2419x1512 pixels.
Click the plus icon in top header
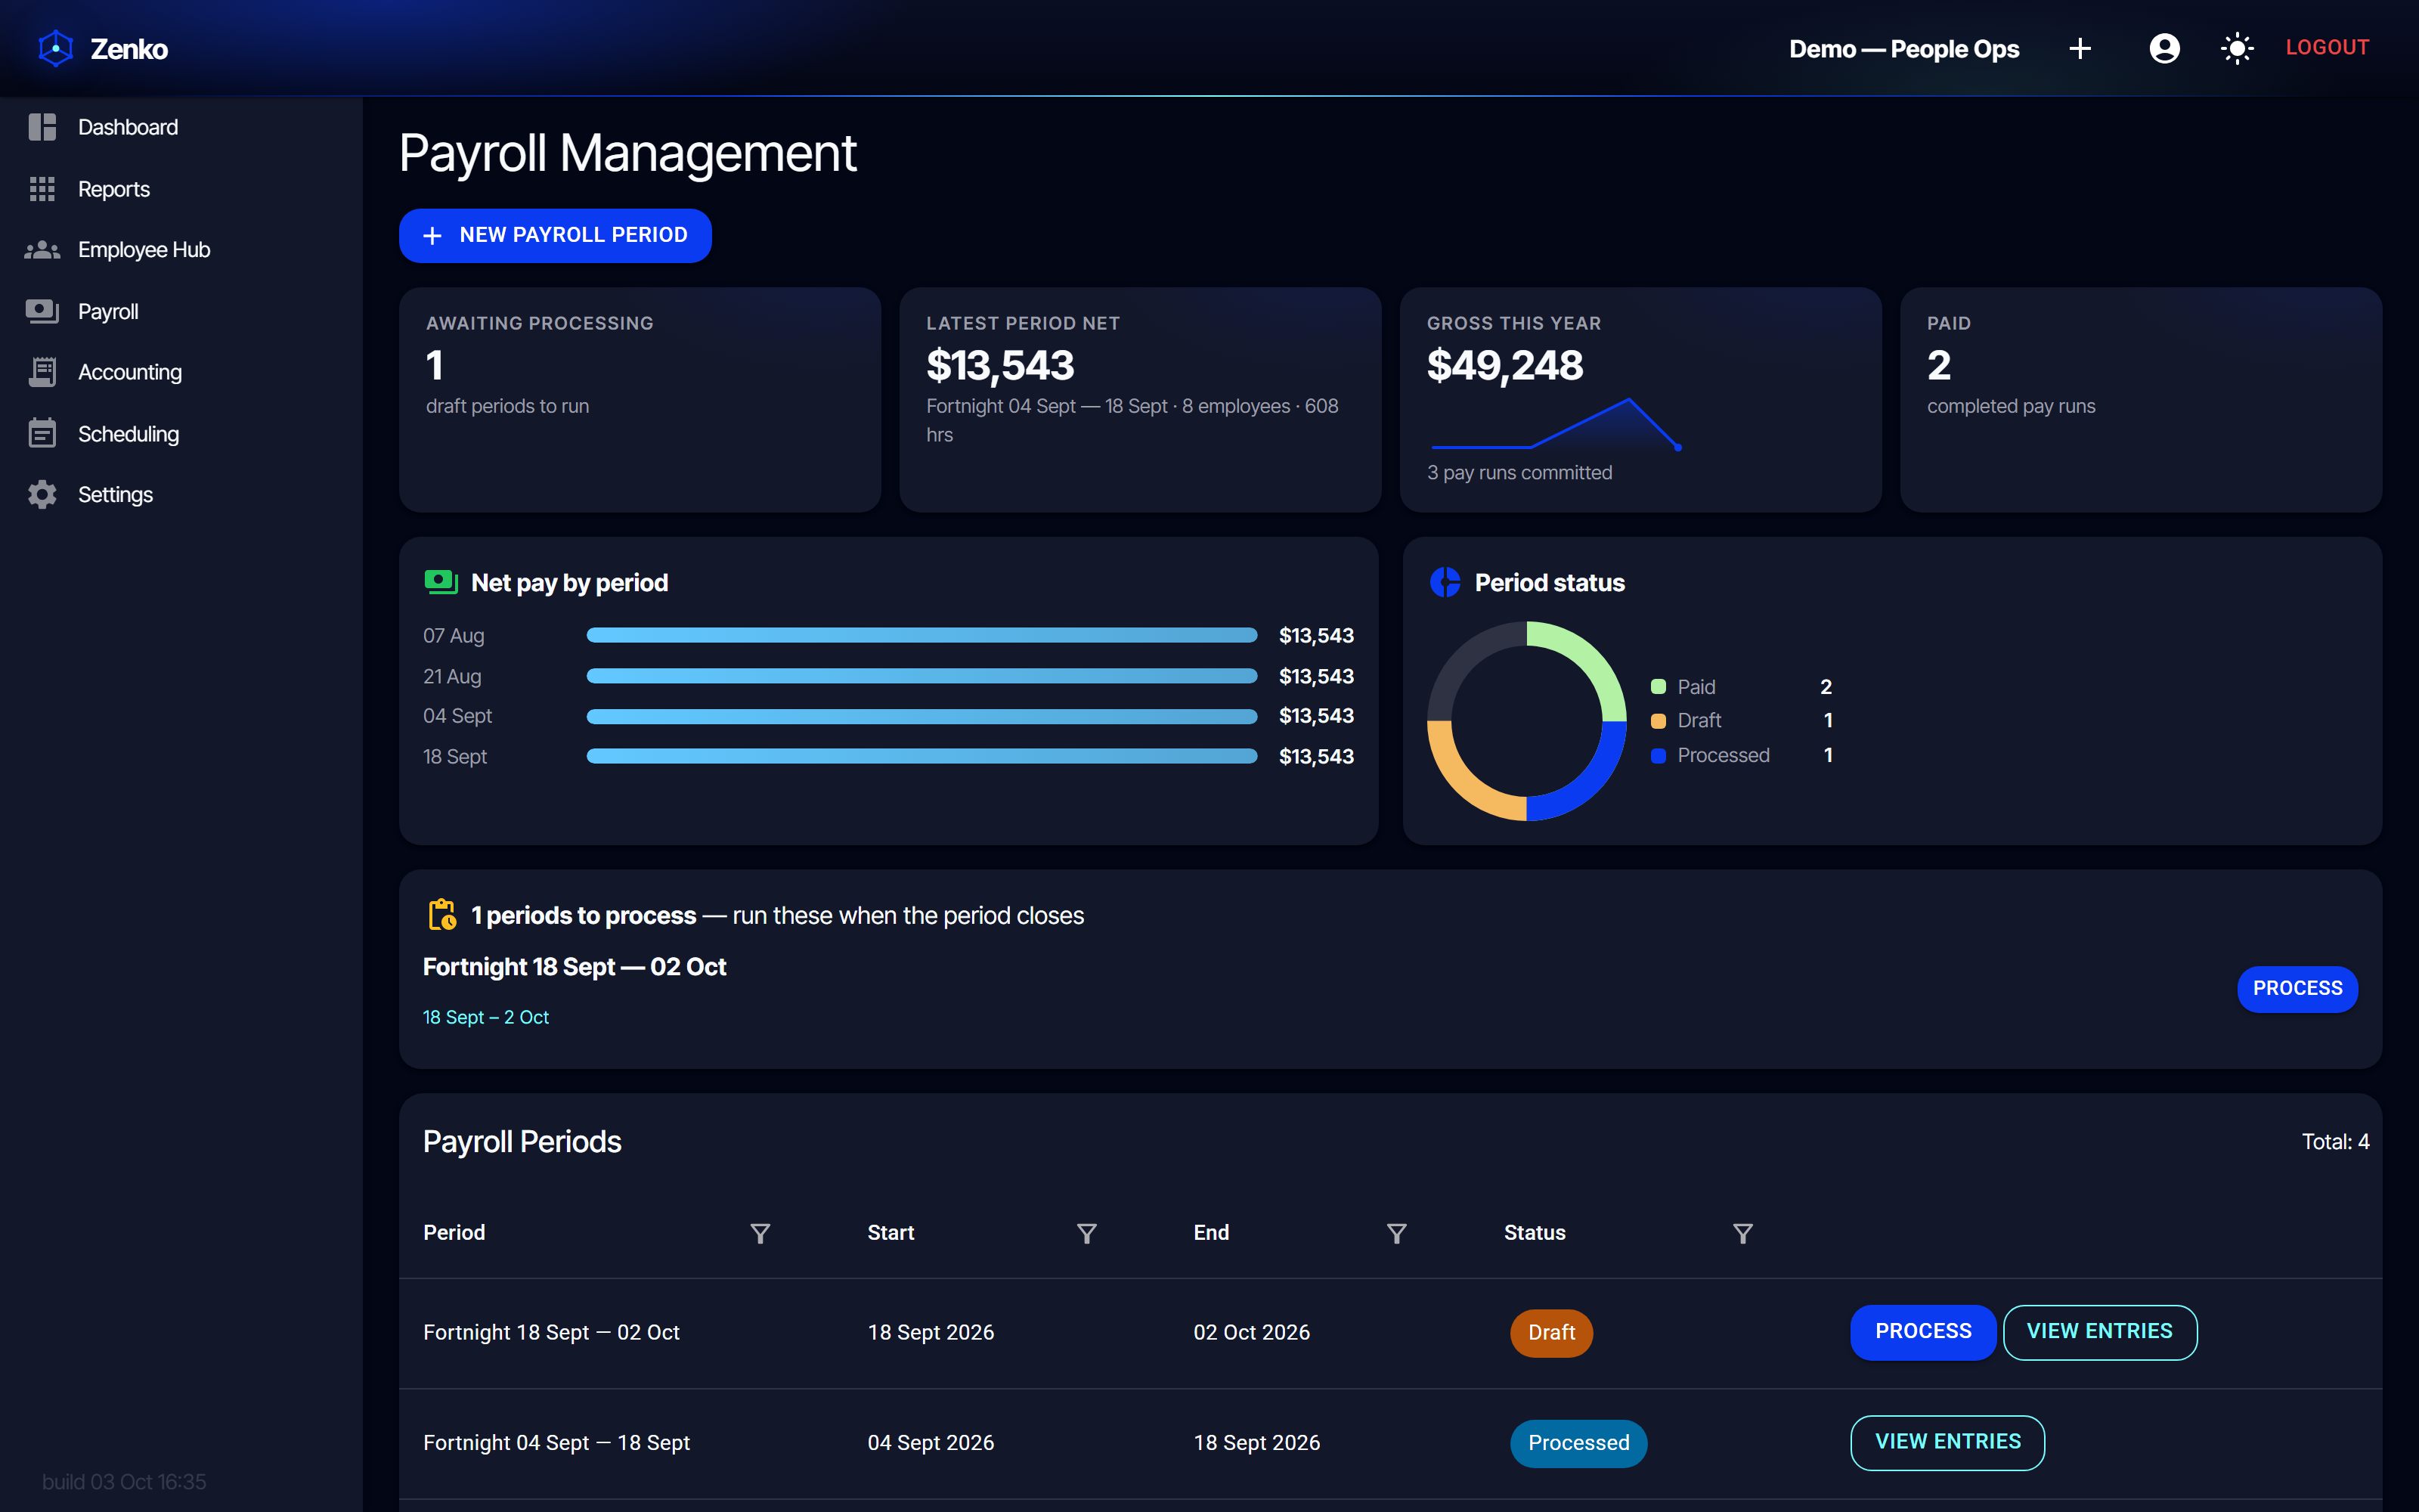[x=2080, y=48]
